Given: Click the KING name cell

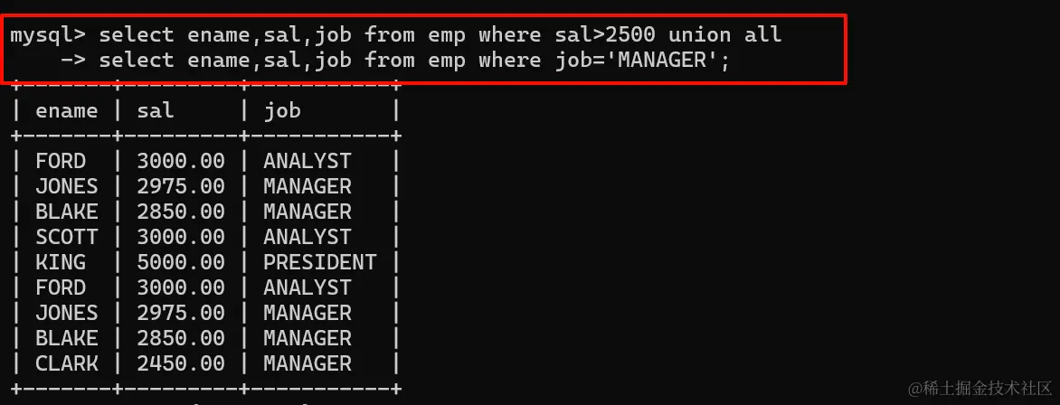Looking at the screenshot, I should pos(61,262).
